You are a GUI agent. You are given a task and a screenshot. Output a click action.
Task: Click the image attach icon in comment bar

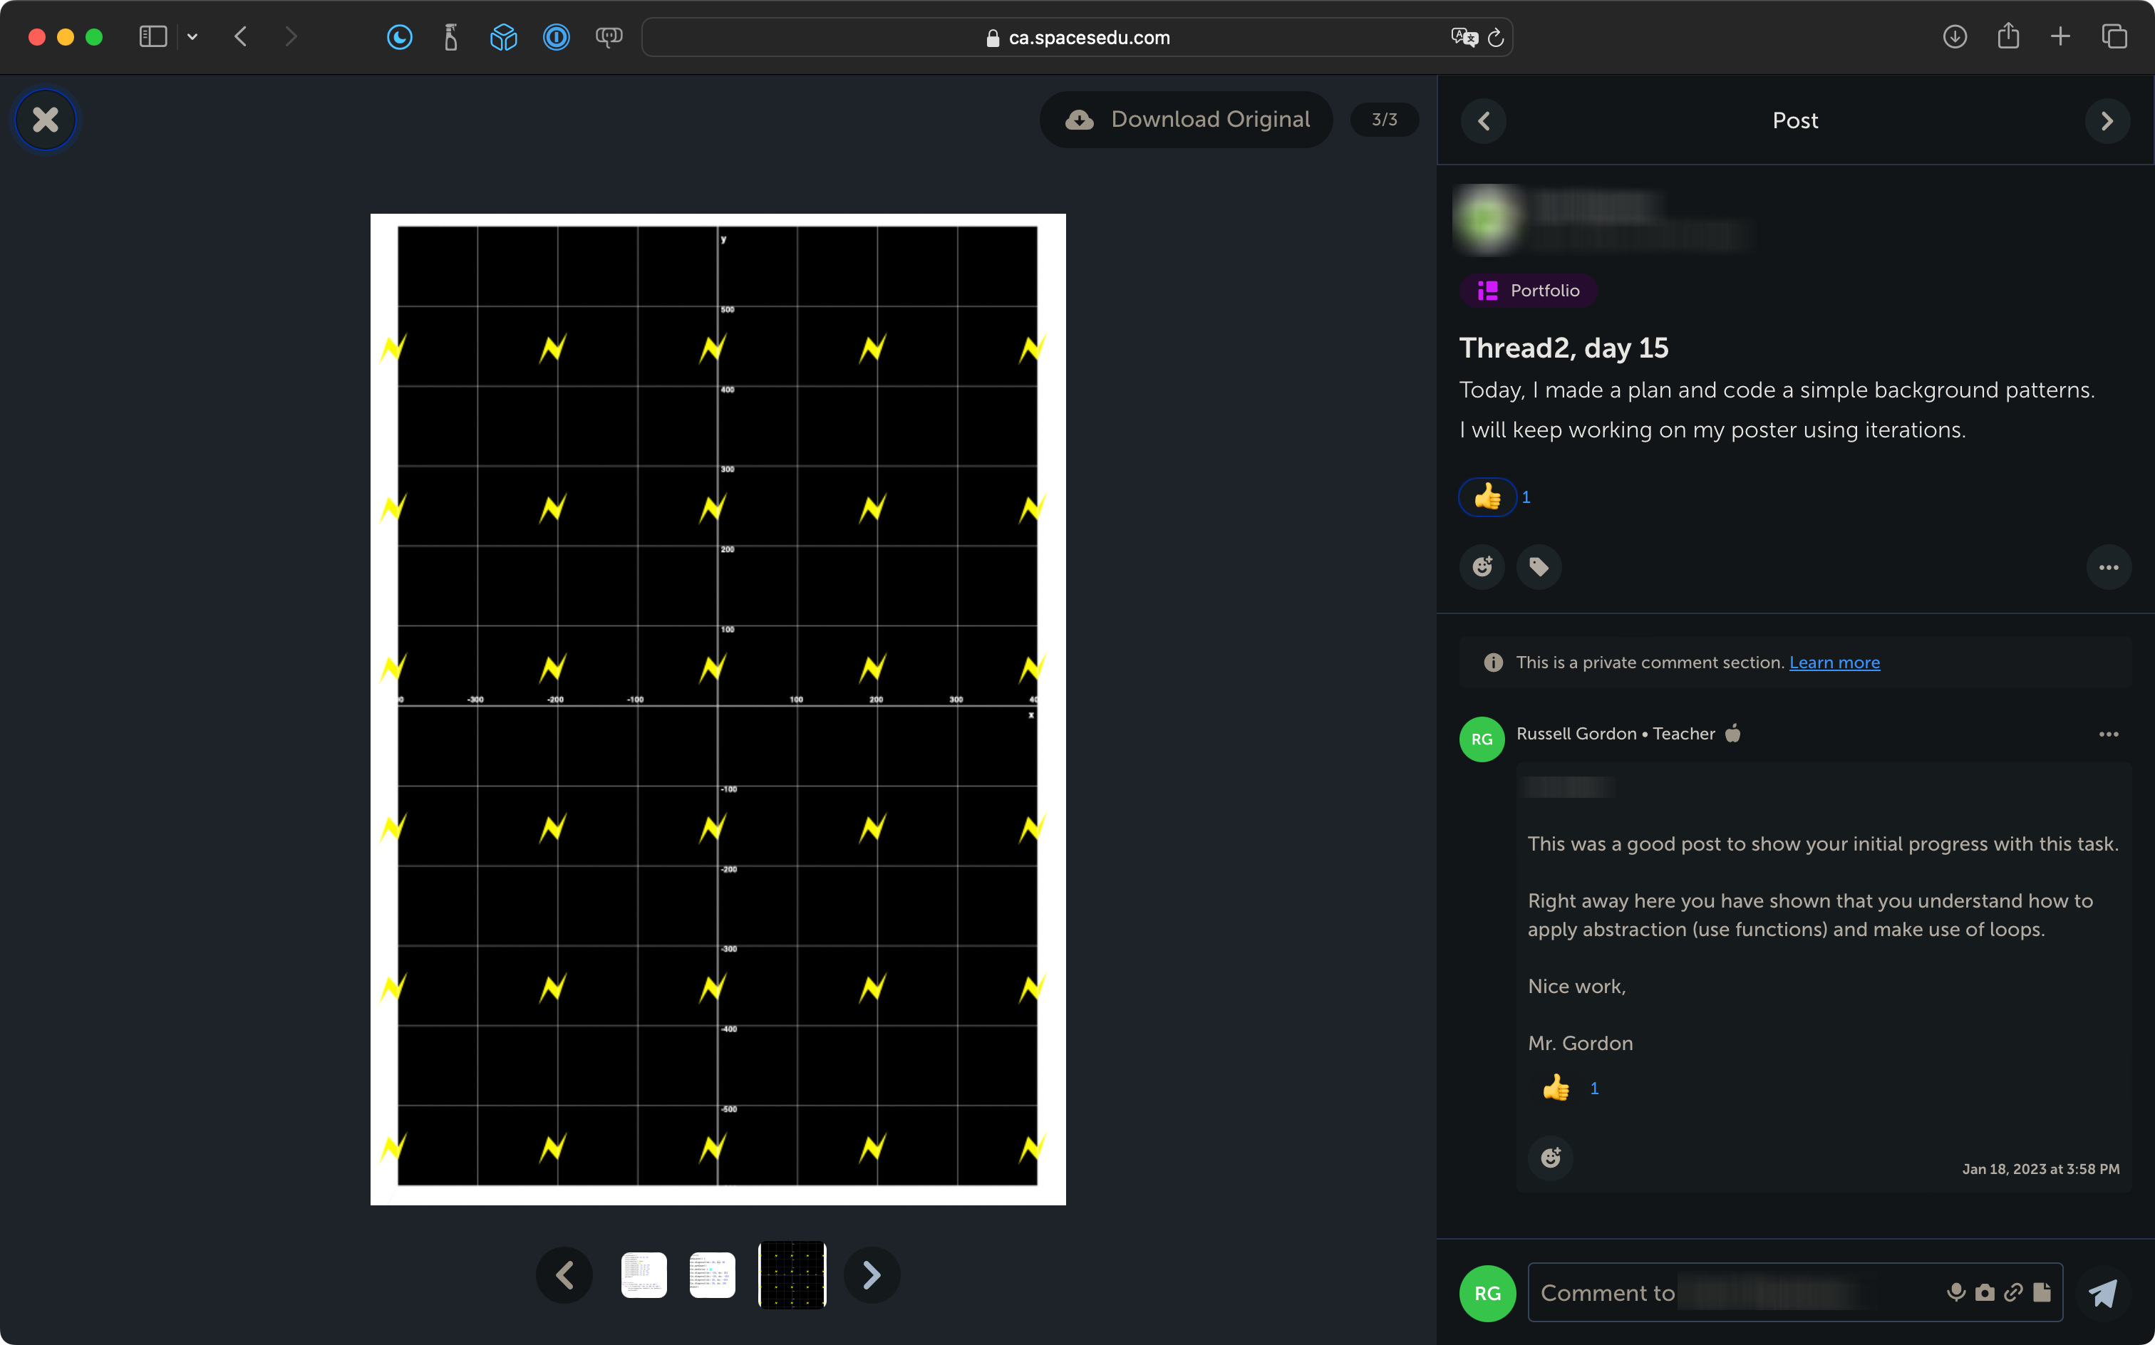1986,1292
